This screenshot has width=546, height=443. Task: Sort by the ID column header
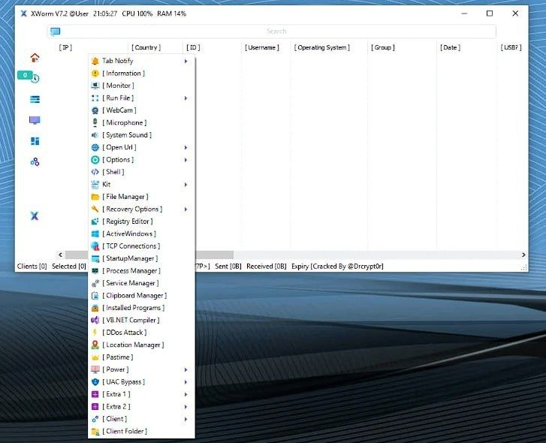193,47
